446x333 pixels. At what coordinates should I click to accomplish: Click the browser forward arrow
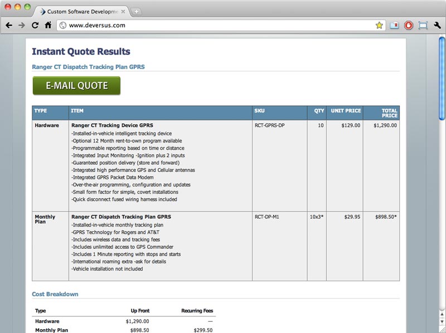tap(22, 25)
